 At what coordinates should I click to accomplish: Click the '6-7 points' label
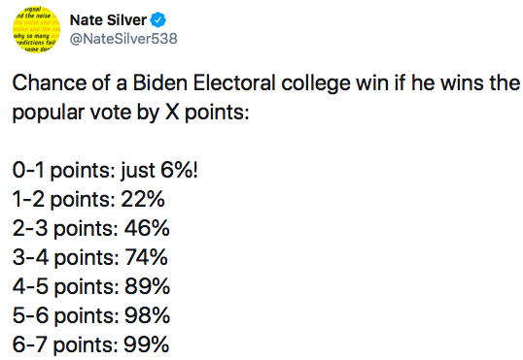(65, 344)
